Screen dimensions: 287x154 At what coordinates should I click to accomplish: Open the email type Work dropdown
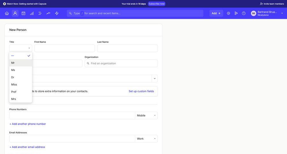tap(146, 139)
